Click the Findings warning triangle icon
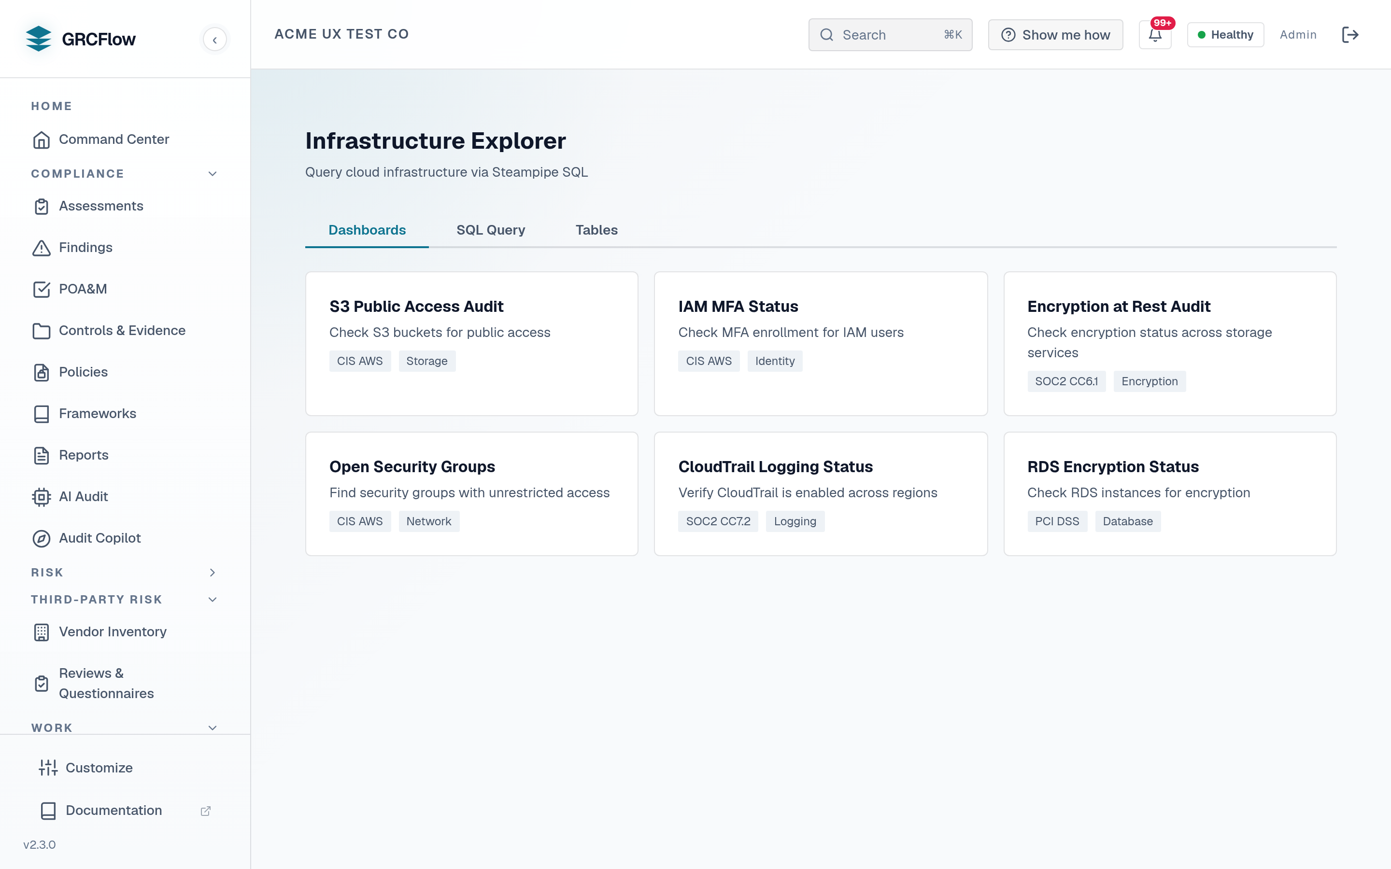The image size is (1391, 869). (42, 248)
